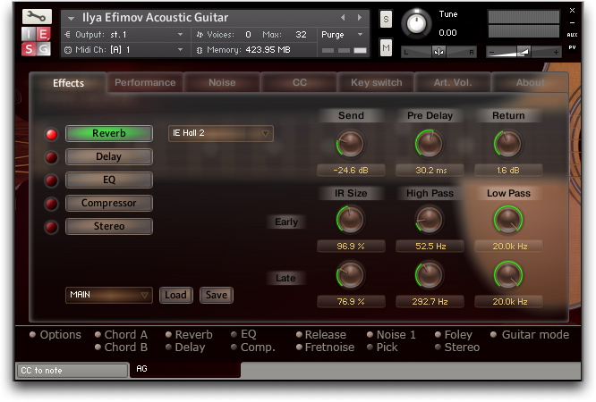Click the Late IR Size knob
The width and height of the screenshot is (596, 402).
click(351, 275)
